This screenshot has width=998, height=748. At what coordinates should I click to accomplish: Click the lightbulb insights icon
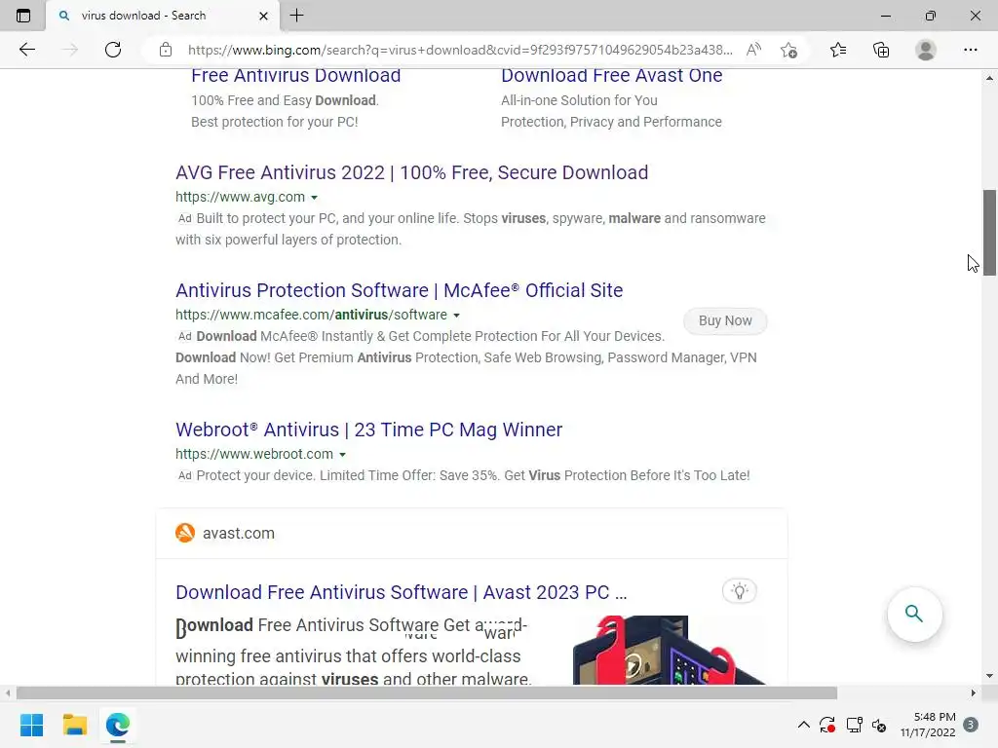(x=740, y=591)
